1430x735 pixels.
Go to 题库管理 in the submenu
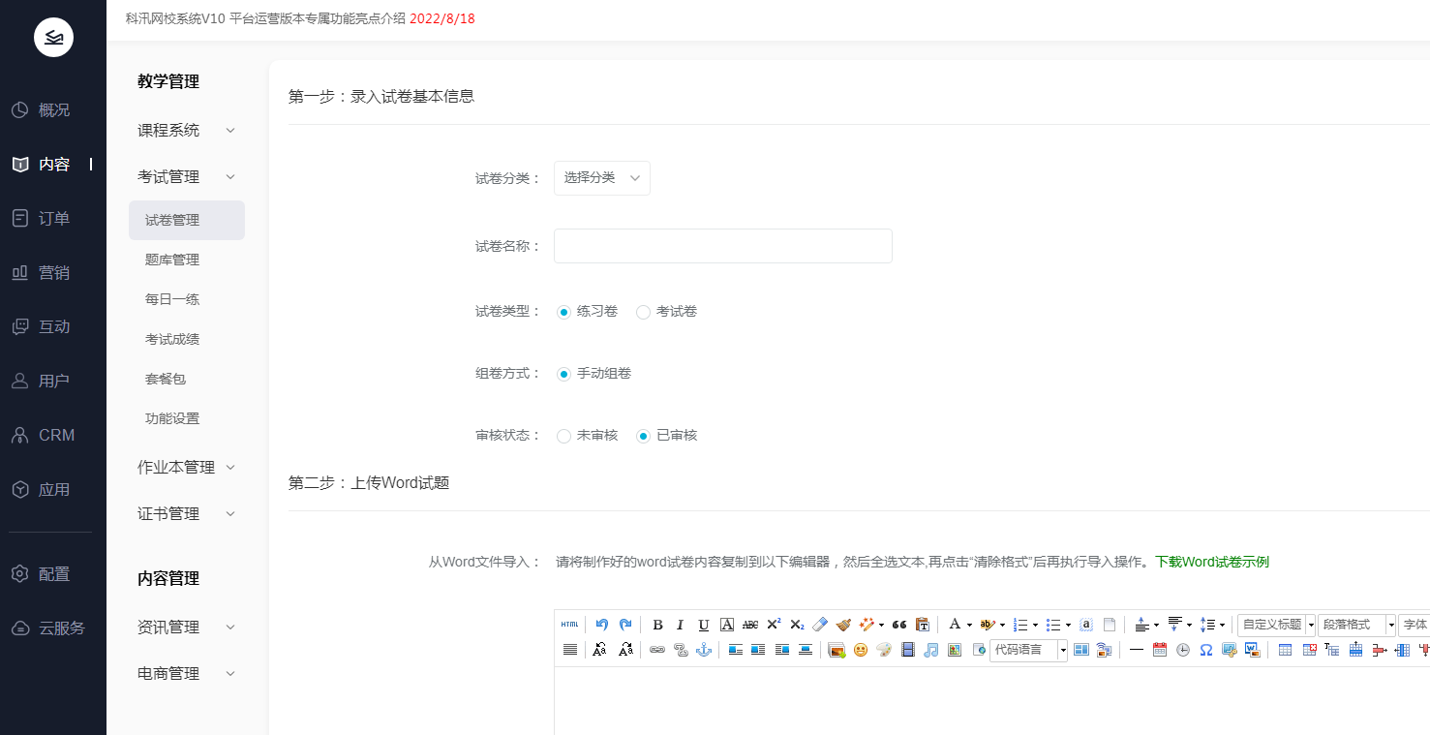pos(171,259)
